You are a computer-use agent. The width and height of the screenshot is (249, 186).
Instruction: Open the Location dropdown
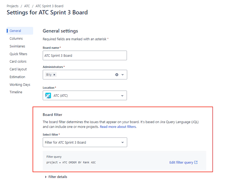122,95
